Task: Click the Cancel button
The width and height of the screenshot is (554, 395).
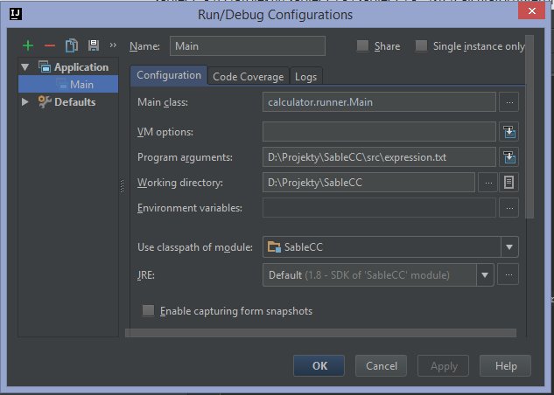Action: click(x=382, y=366)
